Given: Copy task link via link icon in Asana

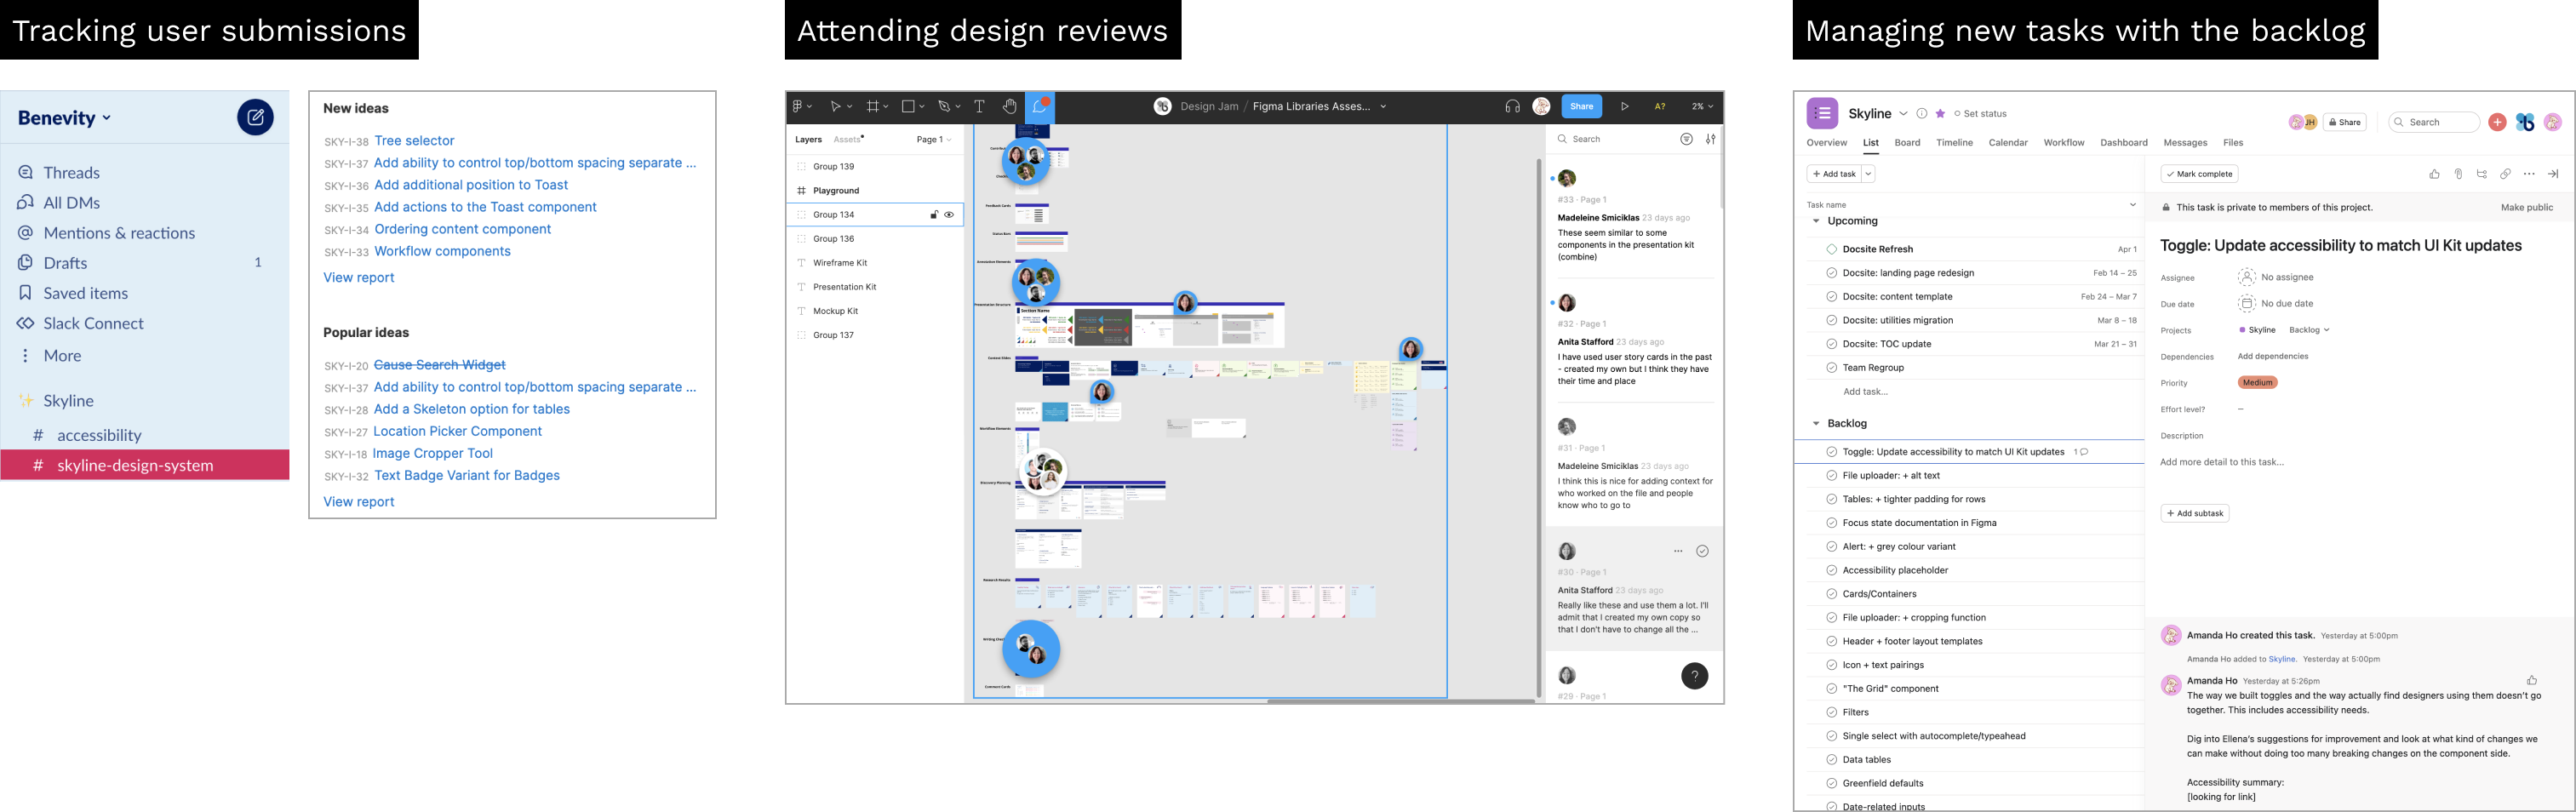Looking at the screenshot, I should [x=2505, y=174].
